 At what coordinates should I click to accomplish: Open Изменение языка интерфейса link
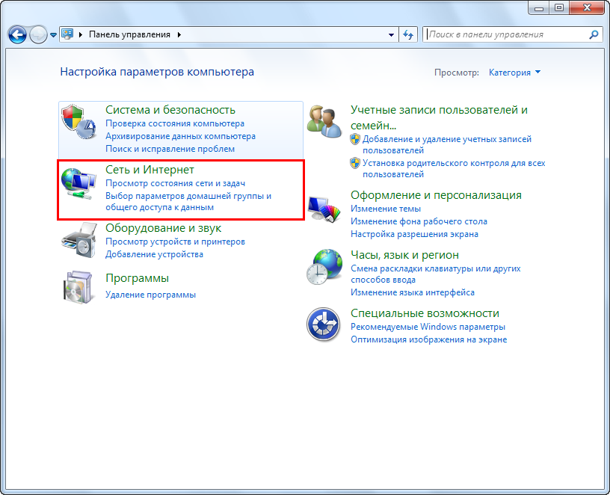(x=413, y=292)
